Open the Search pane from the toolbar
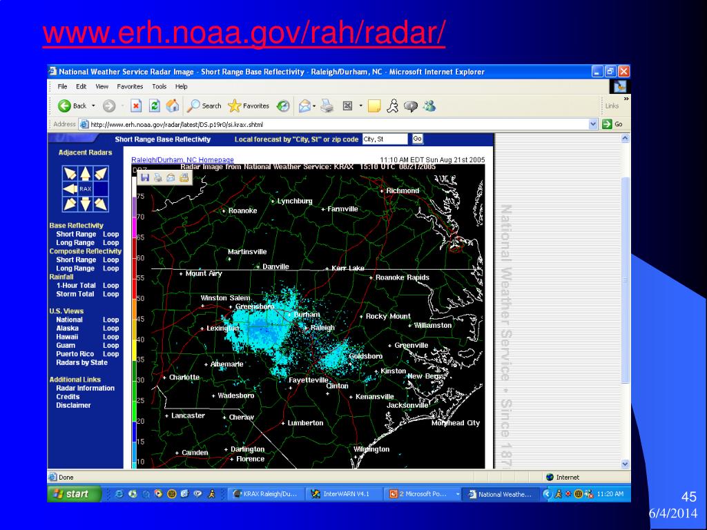The image size is (707, 530). tap(205, 106)
